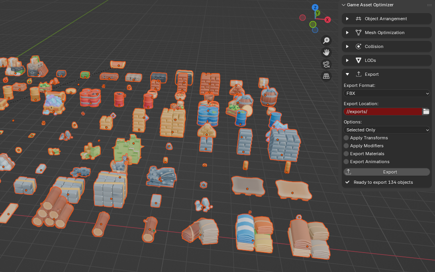Open the FBX export format dropdown

387,93
